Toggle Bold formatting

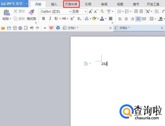(x=43, y=19)
